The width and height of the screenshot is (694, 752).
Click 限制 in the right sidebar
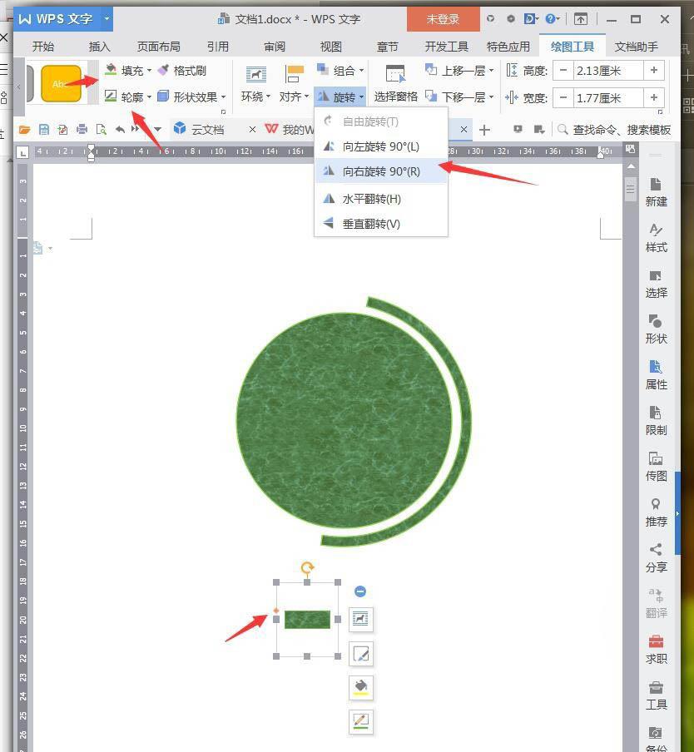click(656, 422)
